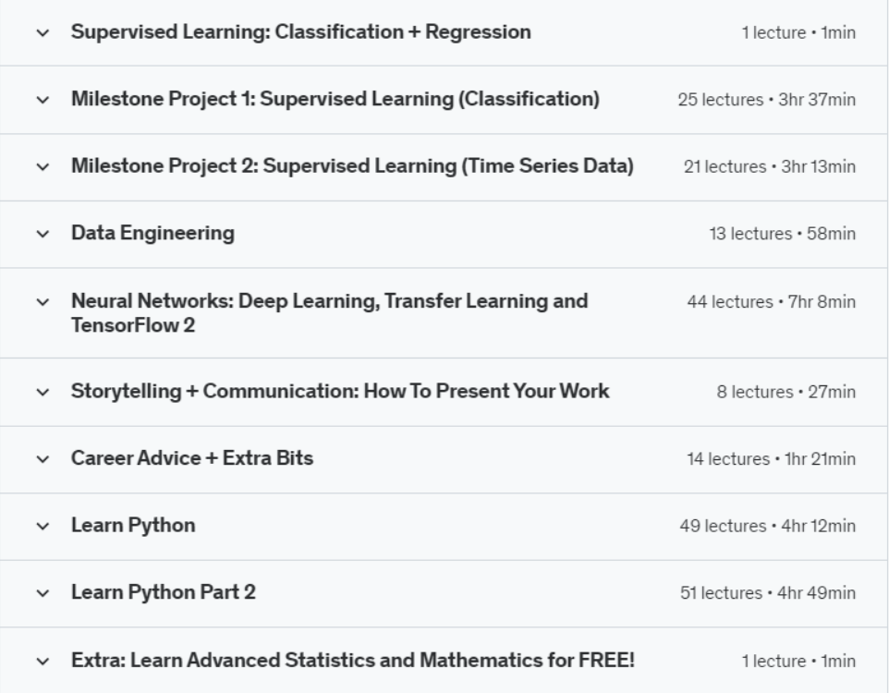Screen dimensions: 889x693
Task: Click the 49 lectures • 4hr 12min label
Action: 767,527
